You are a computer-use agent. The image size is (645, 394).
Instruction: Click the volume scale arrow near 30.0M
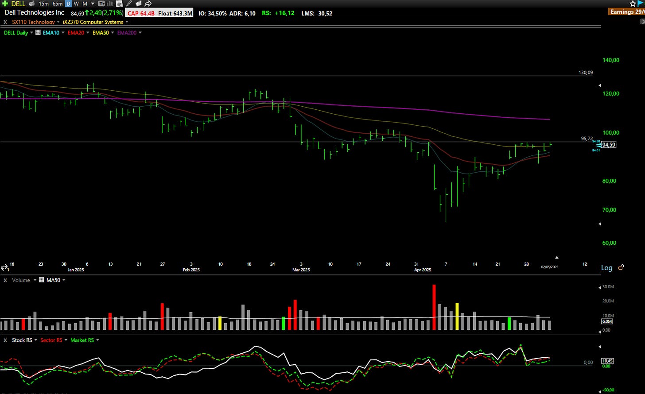click(x=600, y=287)
